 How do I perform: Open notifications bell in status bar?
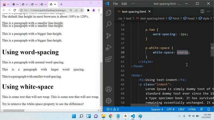click(209, 109)
